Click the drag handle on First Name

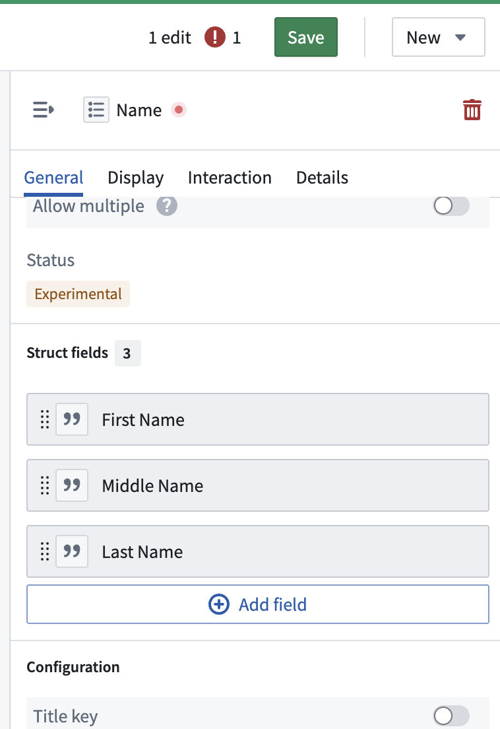pyautogui.click(x=45, y=419)
